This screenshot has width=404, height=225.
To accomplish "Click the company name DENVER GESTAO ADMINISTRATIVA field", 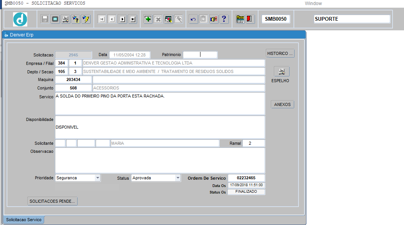I will [174, 63].
